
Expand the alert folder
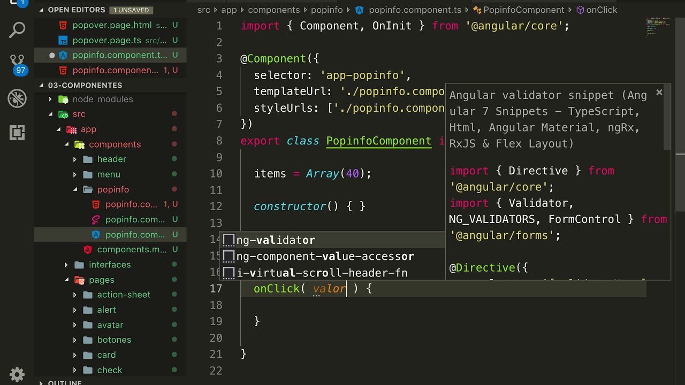click(75, 310)
